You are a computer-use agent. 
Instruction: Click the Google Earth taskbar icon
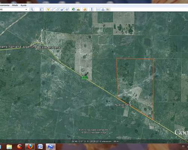[x=51, y=147]
